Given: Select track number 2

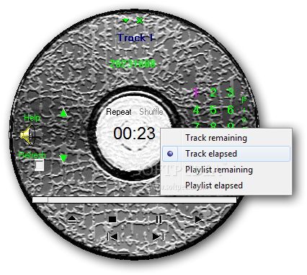Looking at the screenshot, I should [x=213, y=92].
